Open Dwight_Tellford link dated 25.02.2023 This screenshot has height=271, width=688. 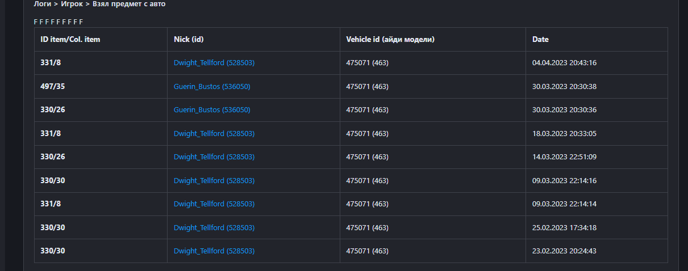coord(214,228)
